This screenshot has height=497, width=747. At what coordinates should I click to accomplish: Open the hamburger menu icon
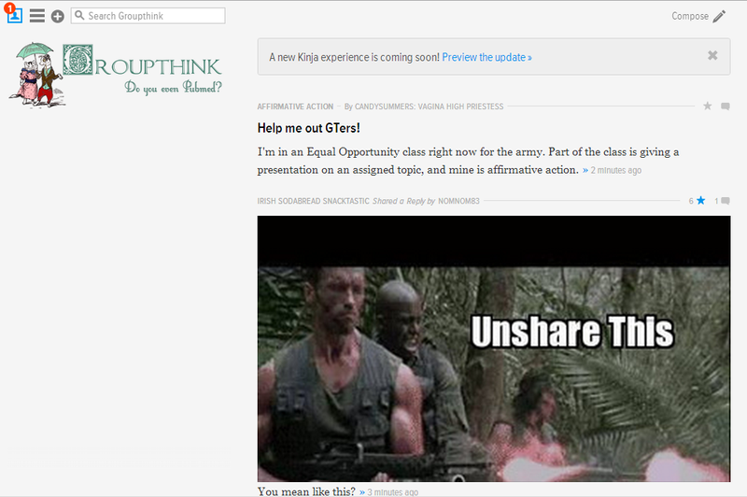(37, 16)
